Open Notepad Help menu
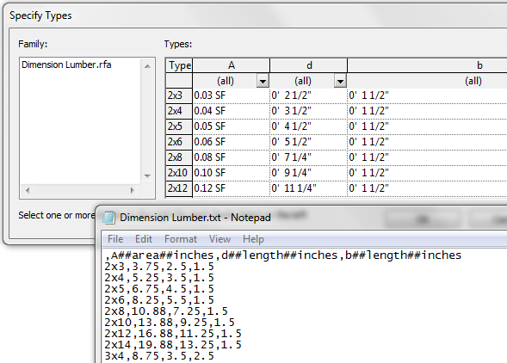Screen dimensions: 507x363 click(253, 239)
